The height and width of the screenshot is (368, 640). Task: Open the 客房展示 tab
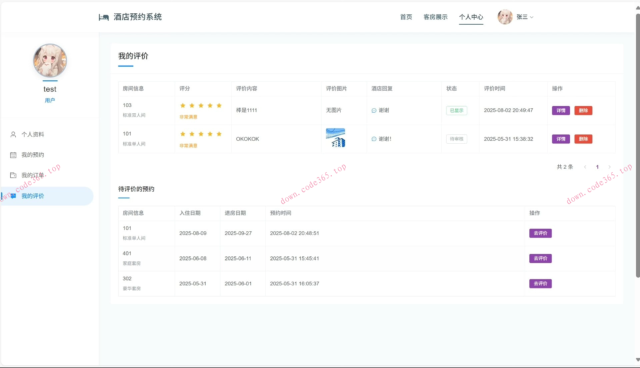click(435, 17)
